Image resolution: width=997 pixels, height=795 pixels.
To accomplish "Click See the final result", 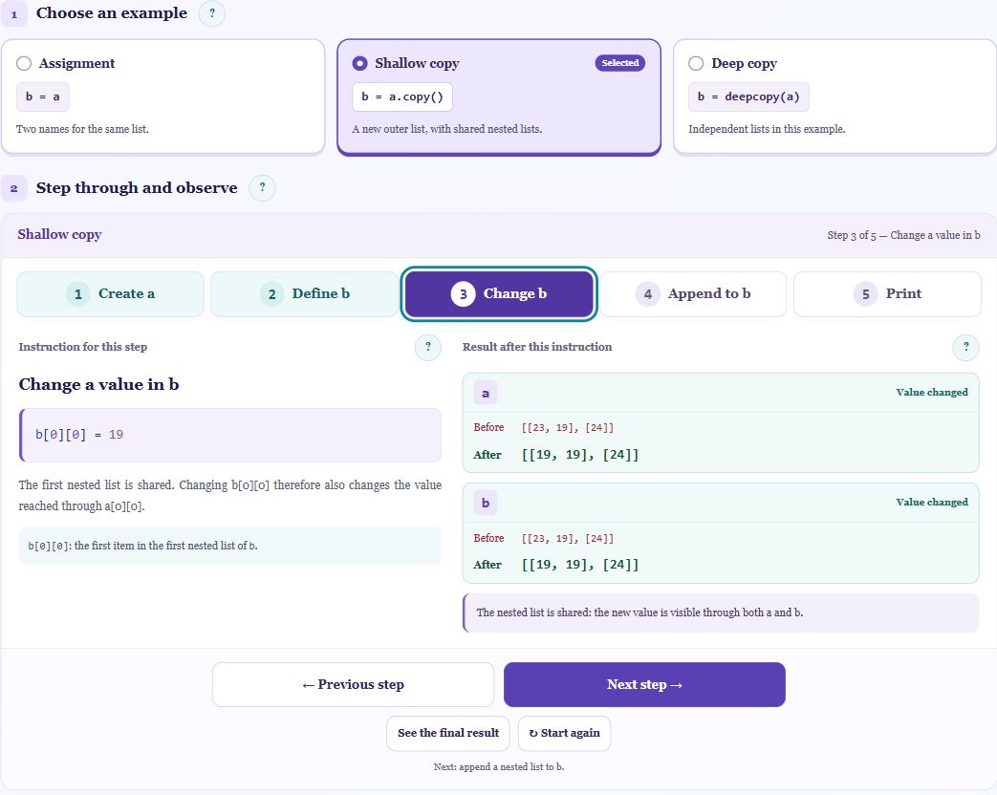I will pos(448,733).
